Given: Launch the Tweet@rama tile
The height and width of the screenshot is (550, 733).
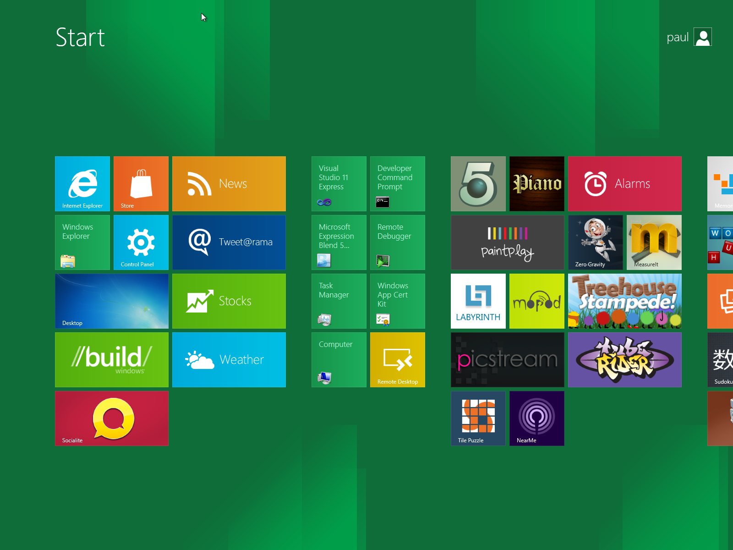Looking at the screenshot, I should (x=229, y=242).
